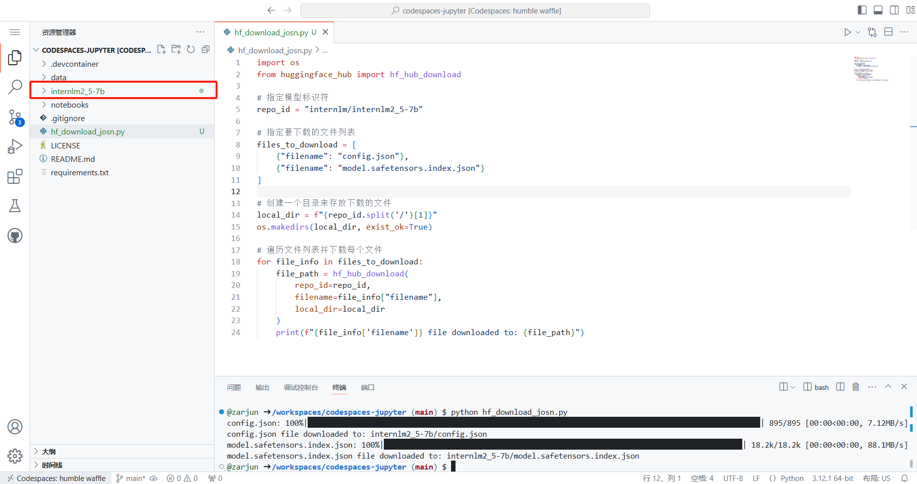Open errors and warnings status item

pyautogui.click(x=182, y=478)
